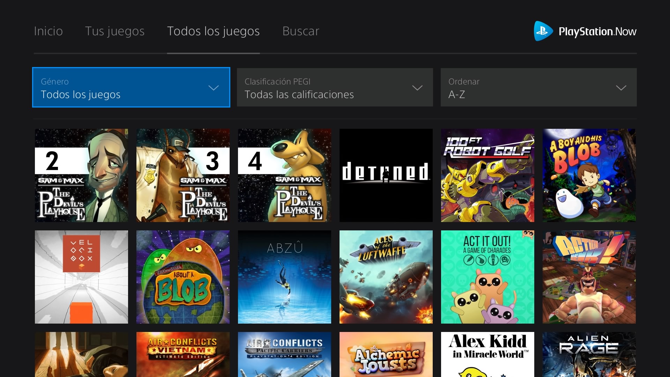Image resolution: width=670 pixels, height=377 pixels.
Task: Open the Ordenar A-Z dropdown
Action: pyautogui.click(x=539, y=87)
